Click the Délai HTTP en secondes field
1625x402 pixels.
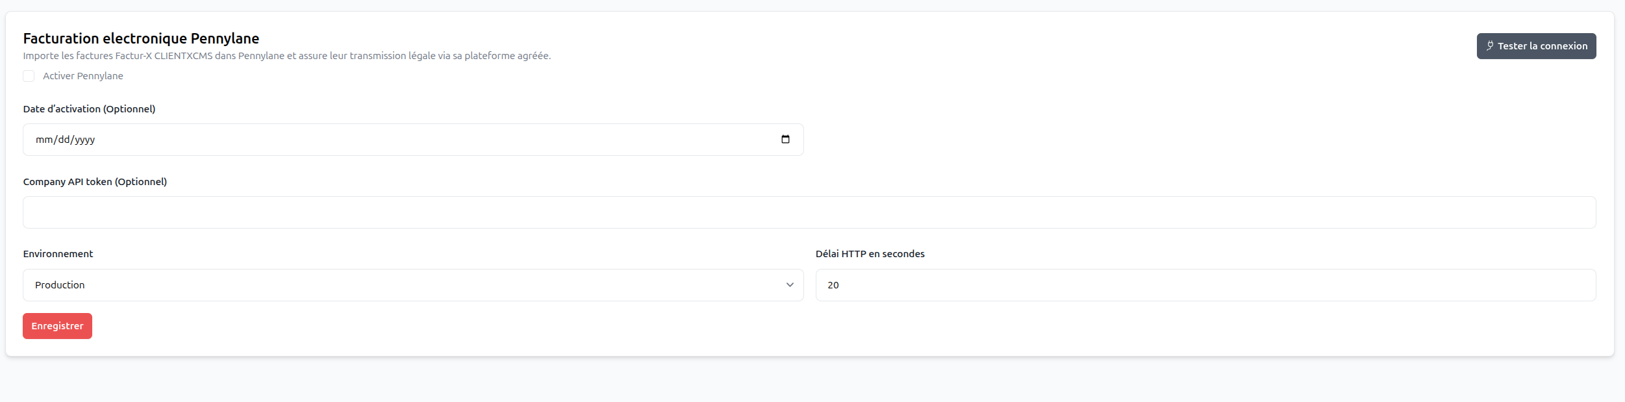pos(1205,285)
